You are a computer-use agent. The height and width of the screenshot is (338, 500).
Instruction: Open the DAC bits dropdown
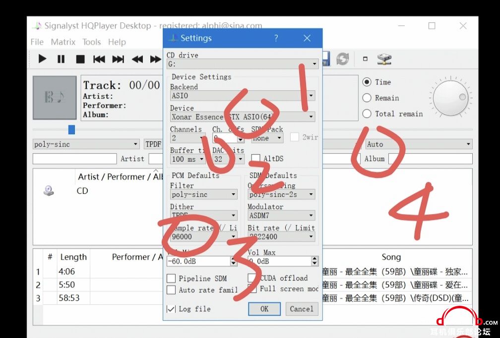tap(228, 159)
